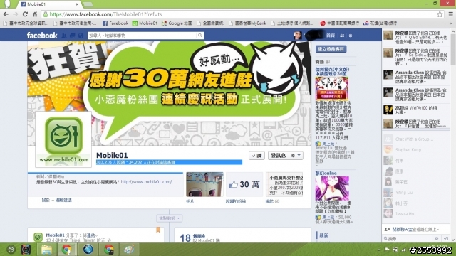The width and height of the screenshot is (456, 256).
Task: Open the 夢幻online ad link
Action: (x=326, y=174)
